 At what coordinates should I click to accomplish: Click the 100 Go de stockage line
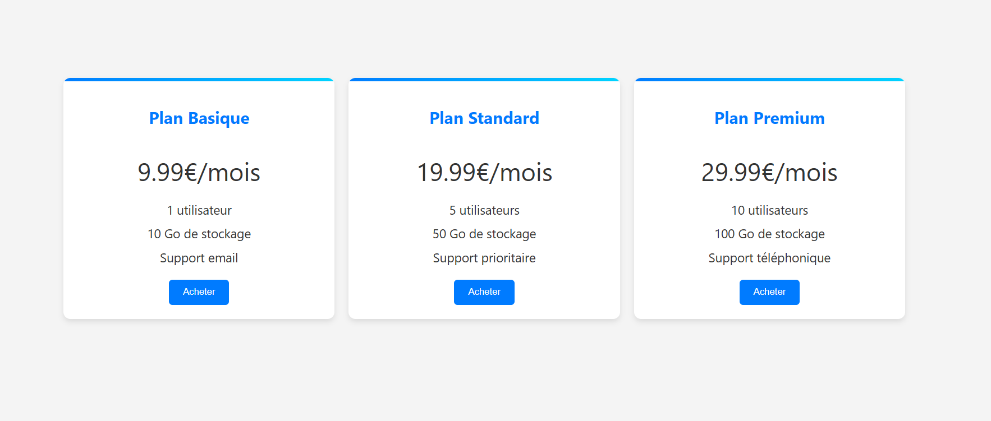[769, 234]
